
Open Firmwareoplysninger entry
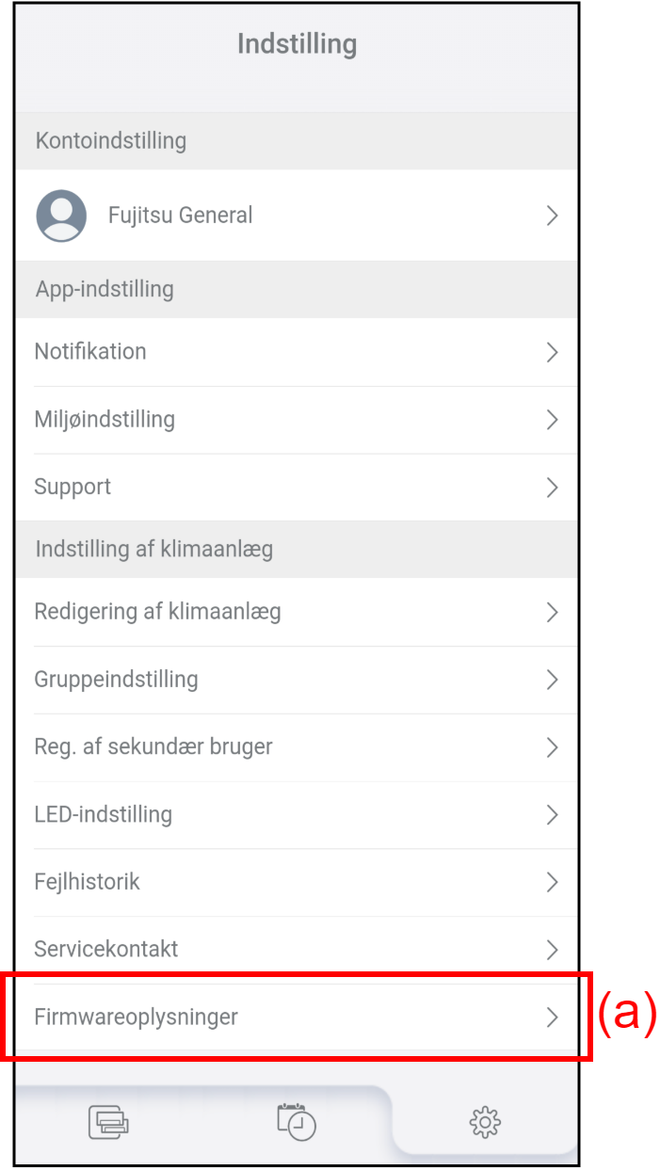click(297, 1018)
